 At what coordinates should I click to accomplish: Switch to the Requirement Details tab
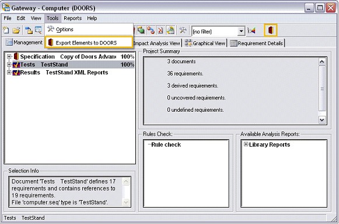[x=257, y=43]
